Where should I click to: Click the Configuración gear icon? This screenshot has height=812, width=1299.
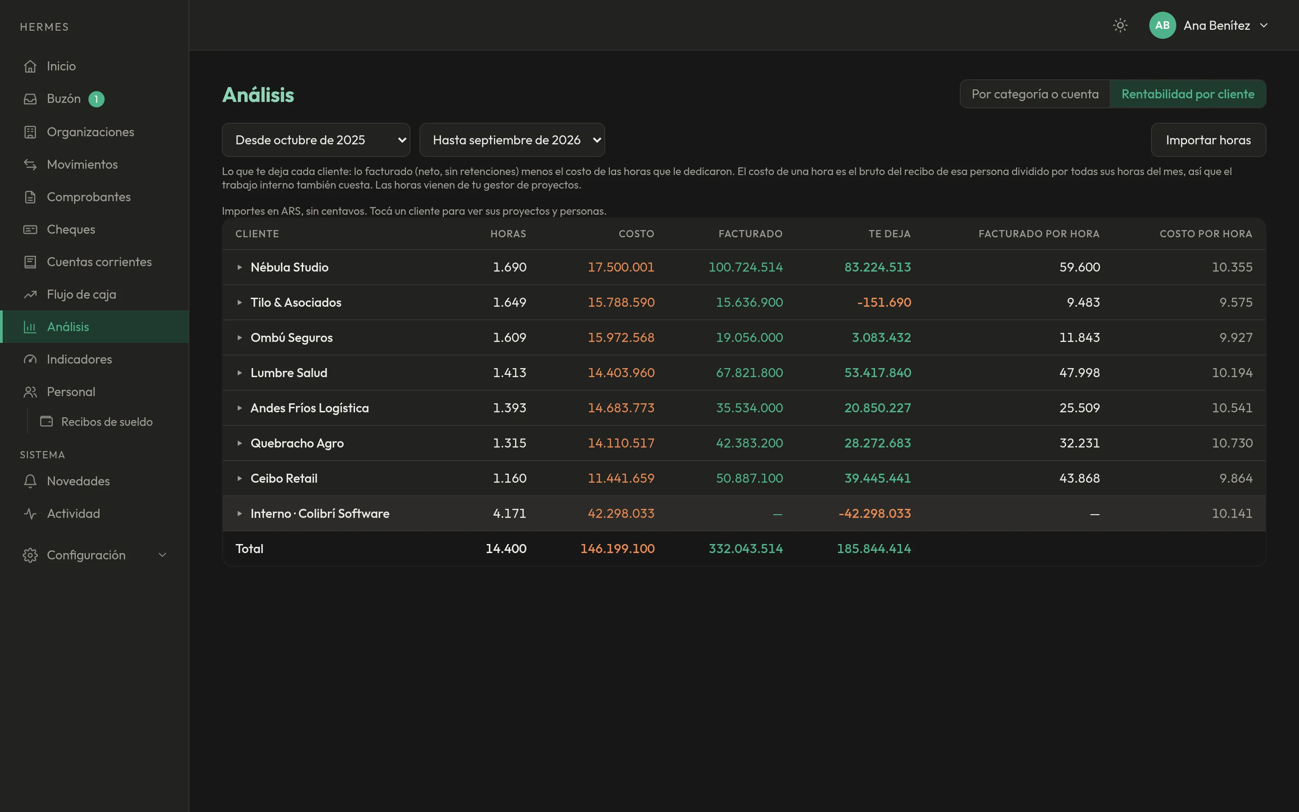(30, 555)
